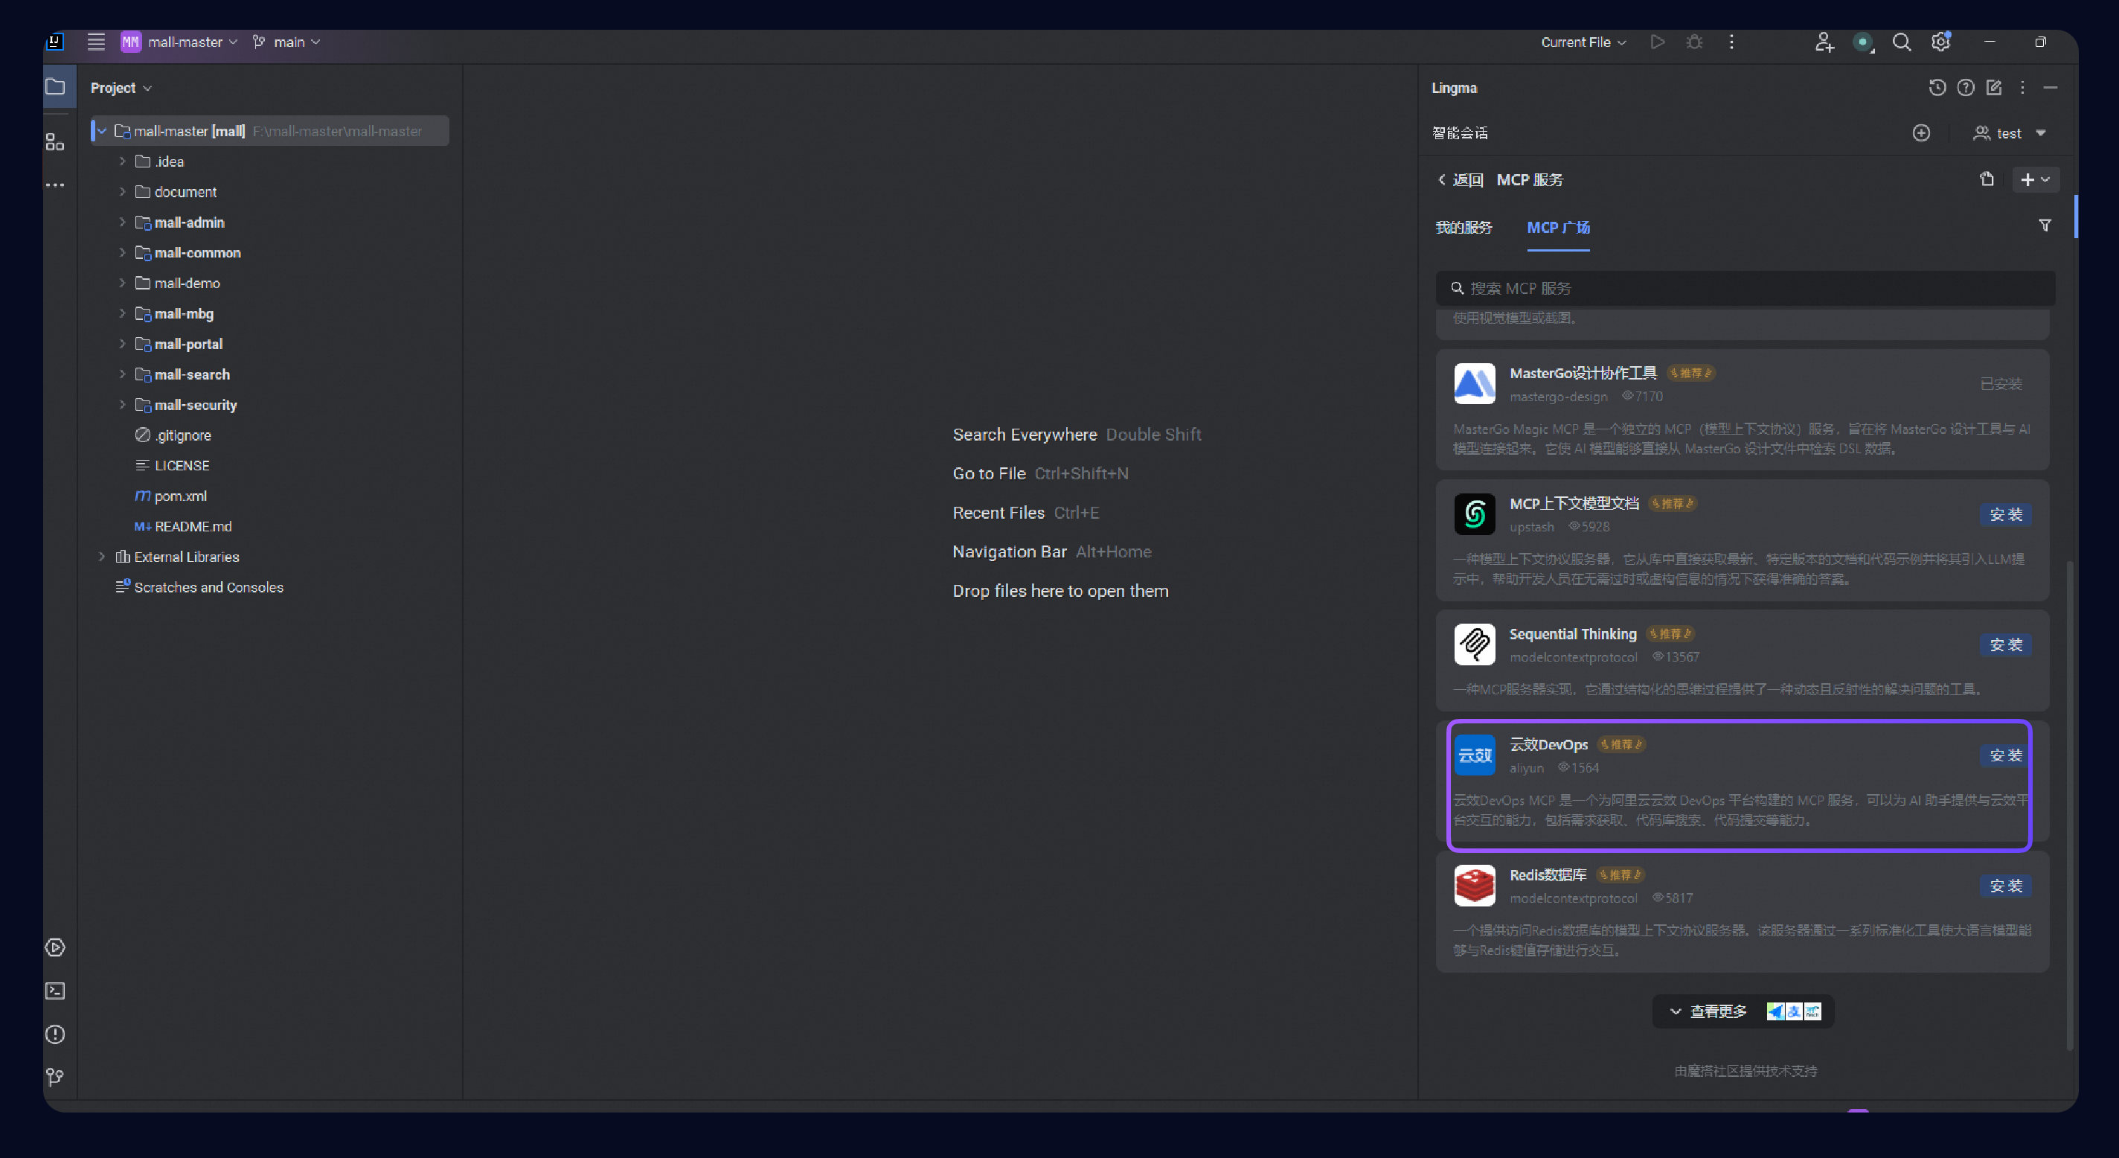Select the README.md file
Image resolution: width=2119 pixels, height=1158 pixels.
pyautogui.click(x=193, y=527)
